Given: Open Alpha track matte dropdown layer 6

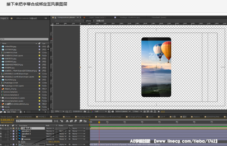Looking at the screenshot, I should click(63, 144).
